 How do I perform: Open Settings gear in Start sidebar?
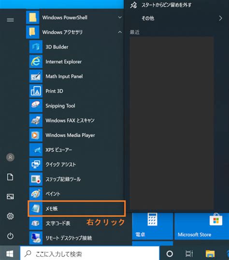(x=10, y=216)
